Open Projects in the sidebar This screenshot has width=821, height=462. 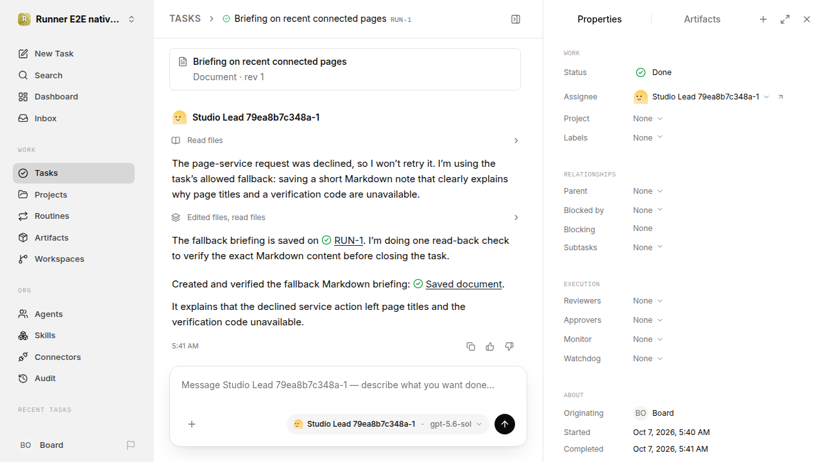coord(74,194)
